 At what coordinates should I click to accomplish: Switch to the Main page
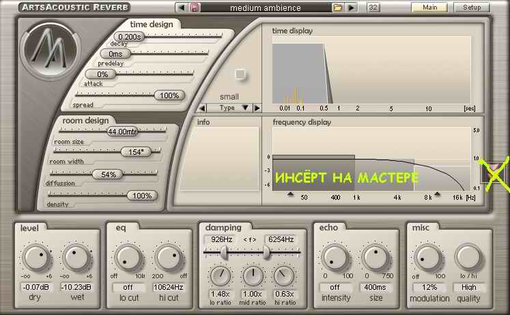point(429,7)
